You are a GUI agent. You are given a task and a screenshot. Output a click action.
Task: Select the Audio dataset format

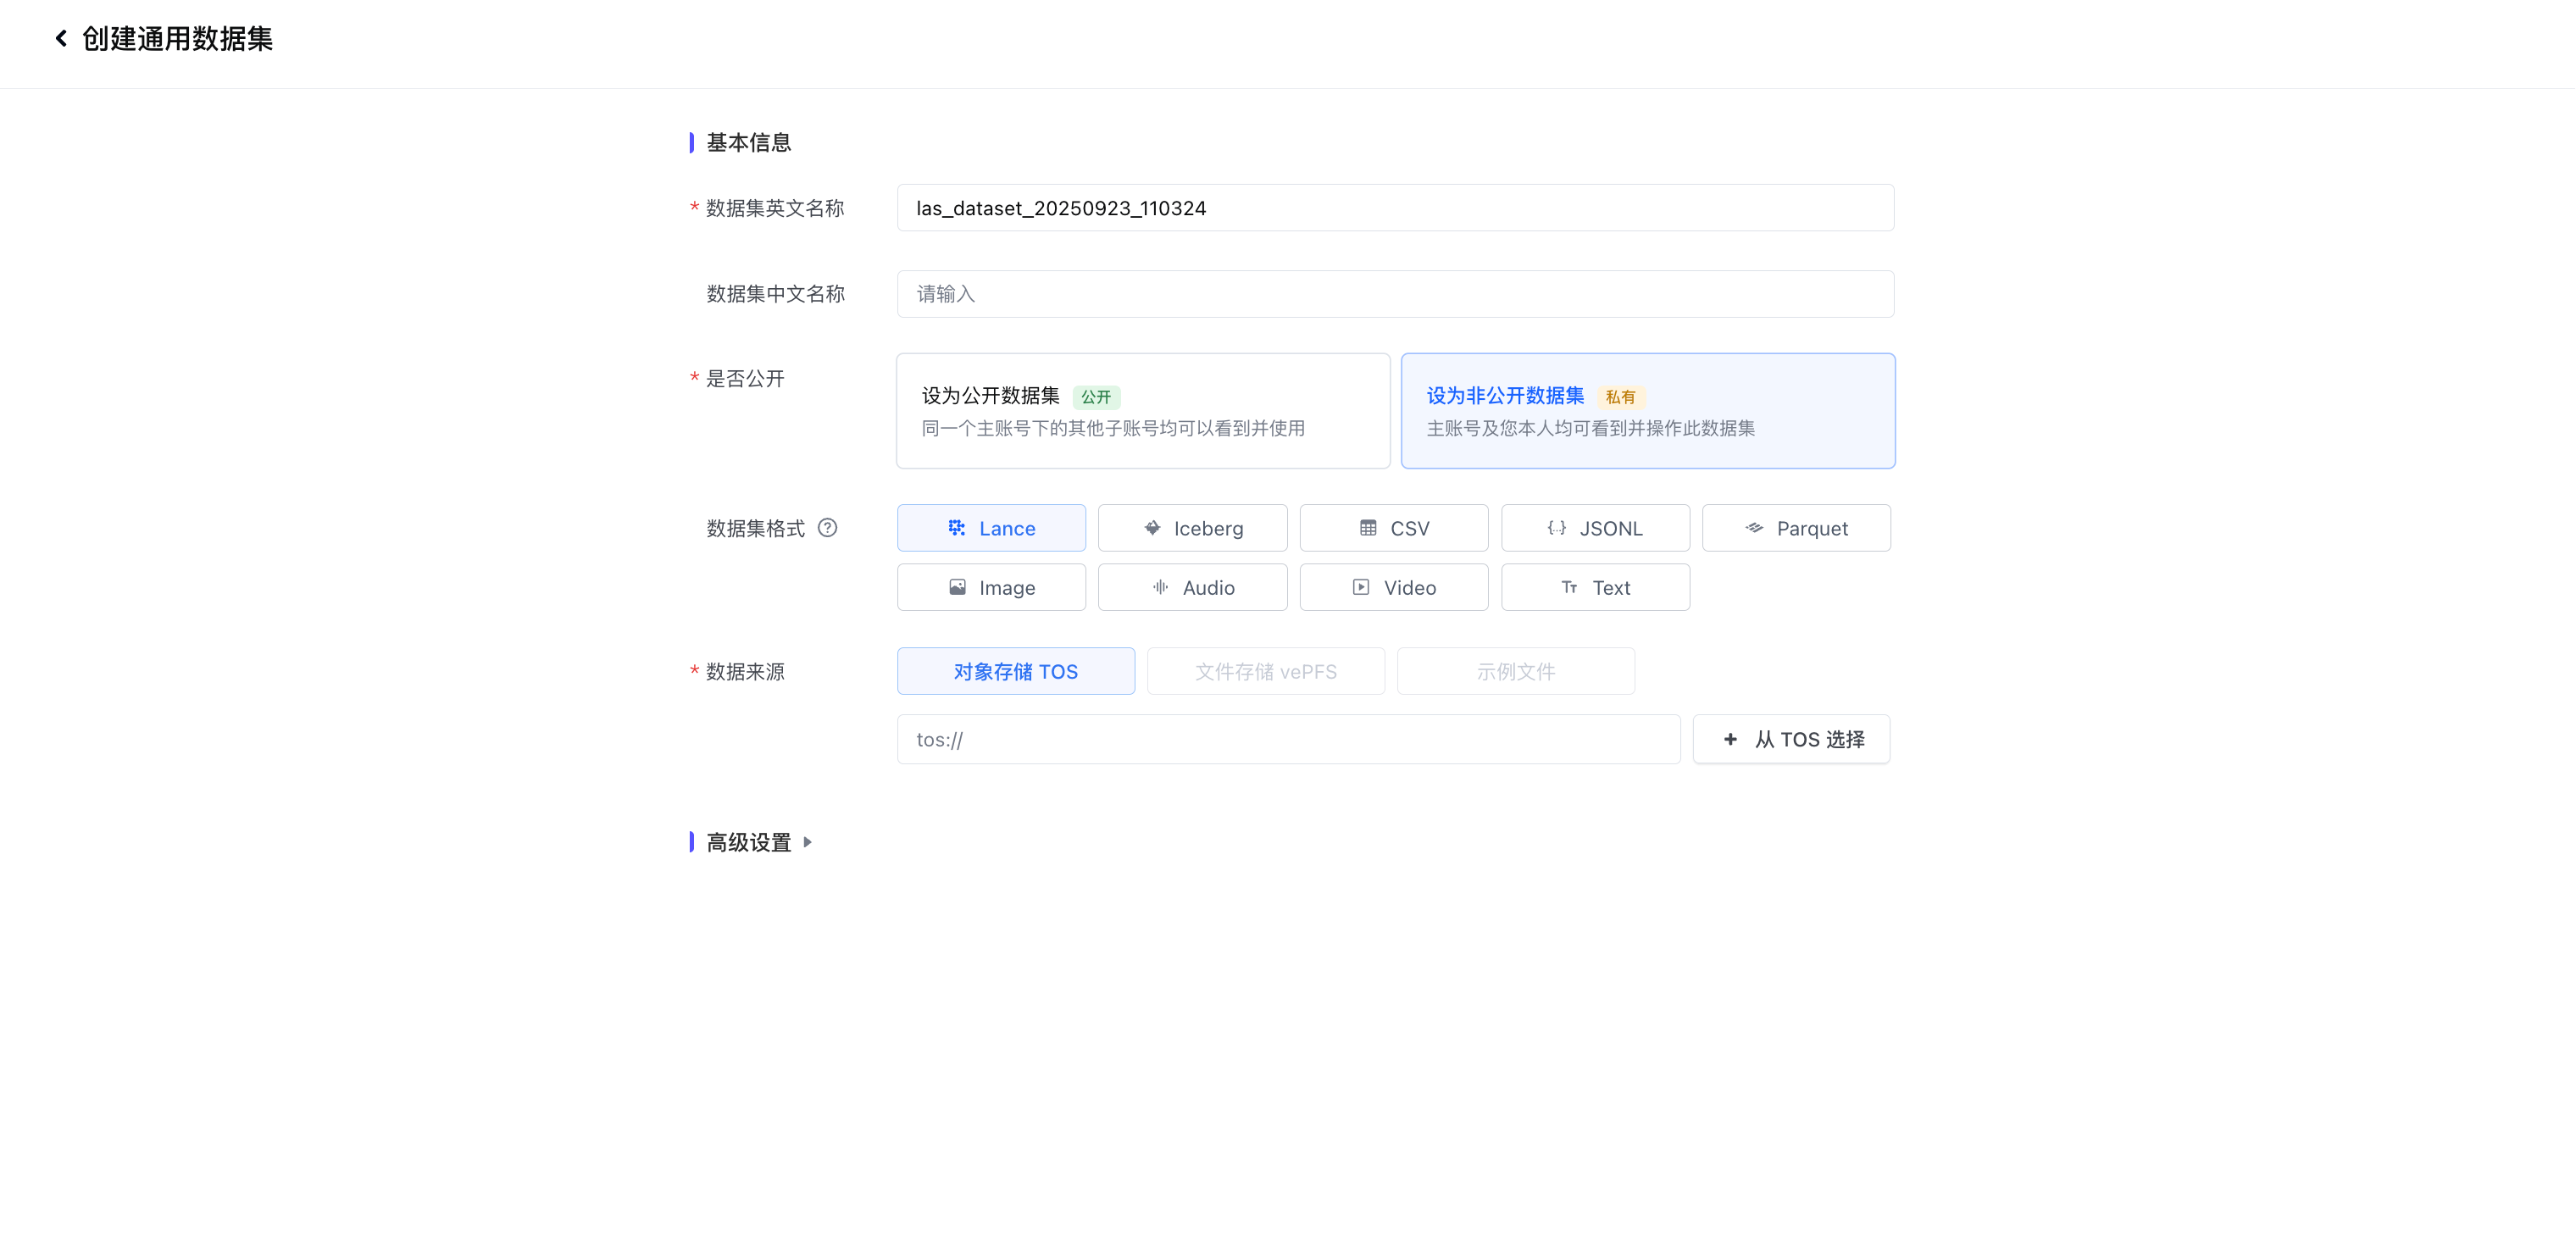click(1192, 587)
